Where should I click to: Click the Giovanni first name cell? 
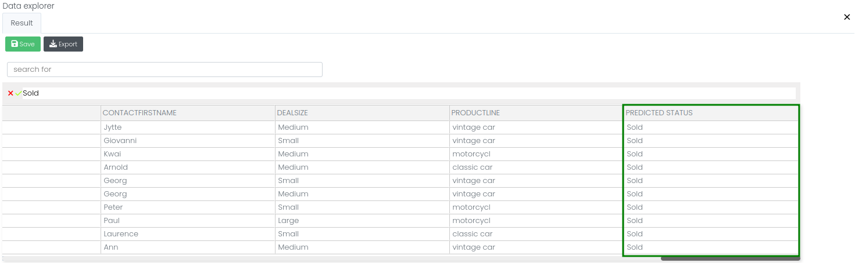click(x=120, y=141)
